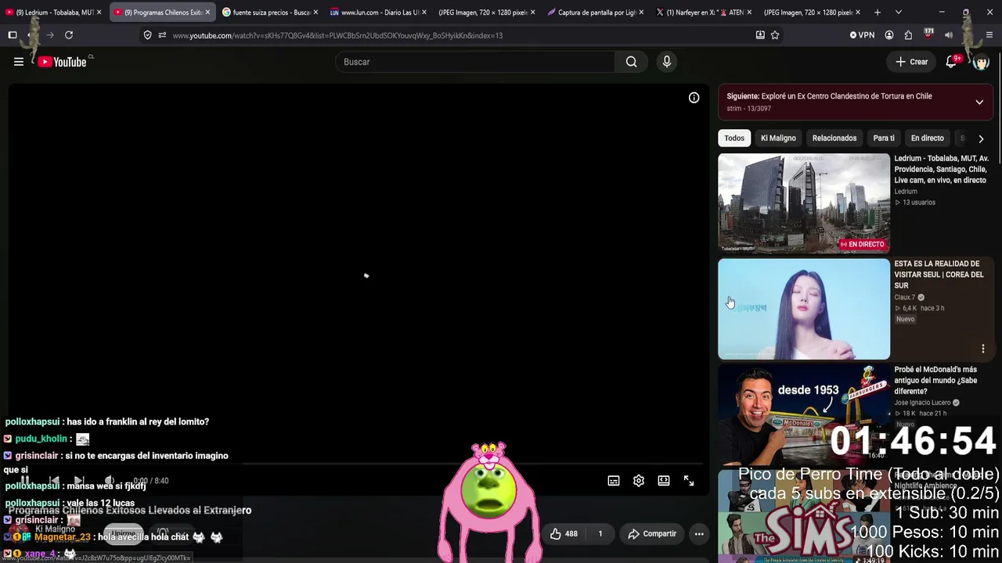
Task: Go forward in browser history
Action: coord(49,35)
